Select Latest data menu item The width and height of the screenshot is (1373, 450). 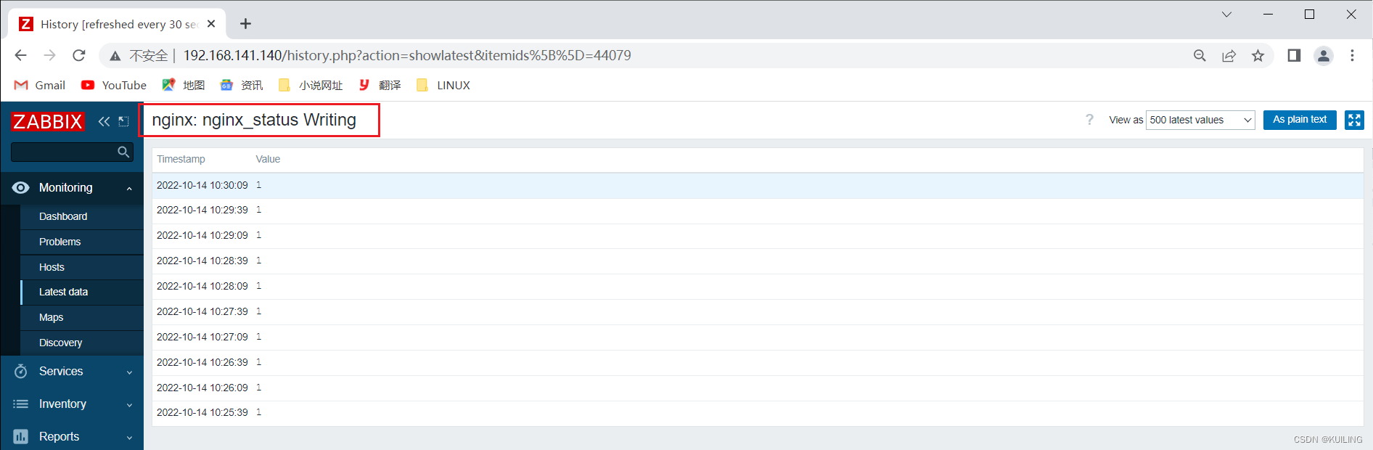pyautogui.click(x=82, y=292)
